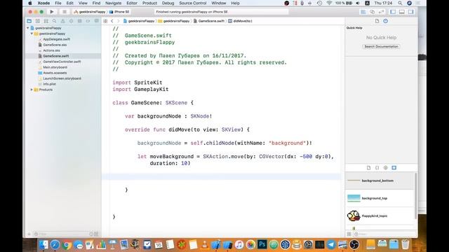Select the background_top media item

click(380, 198)
